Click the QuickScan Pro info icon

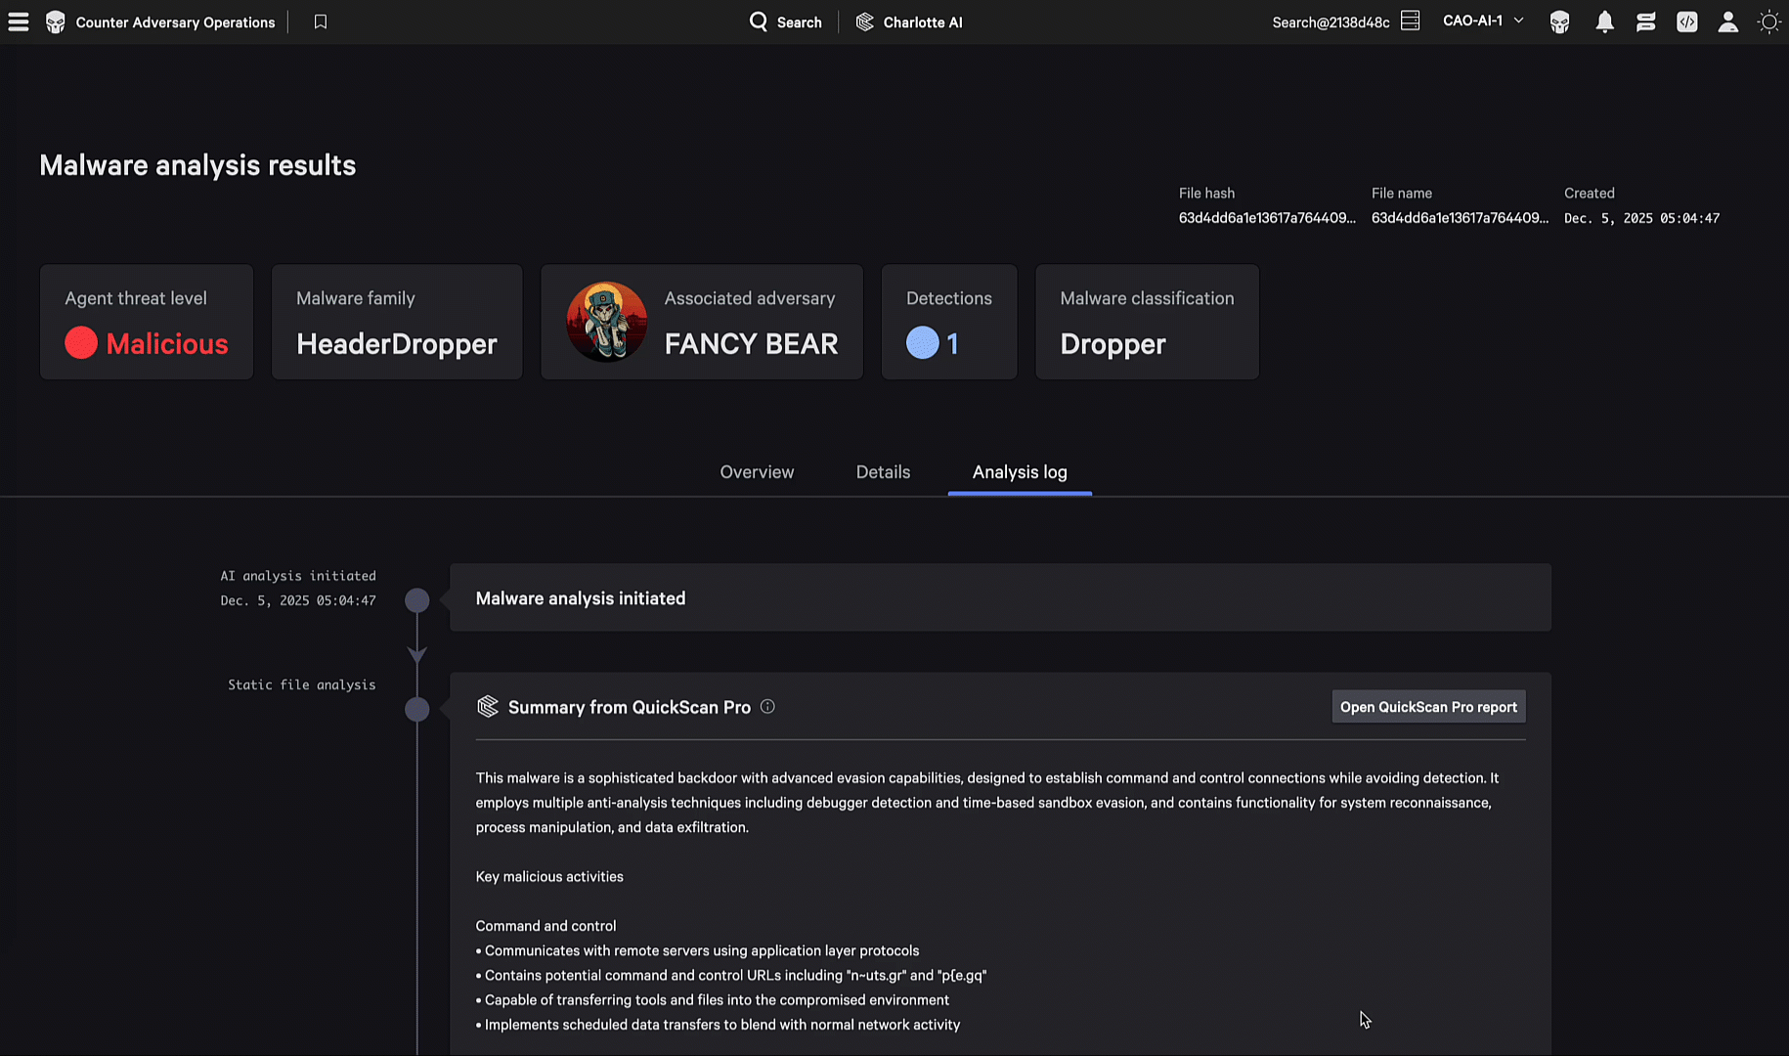pyautogui.click(x=767, y=707)
